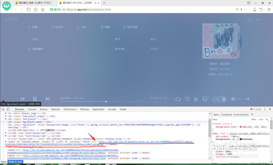Viewport: 273px width, 165px height.
Task: Switch to the Computed styles tab
Action: (226, 115)
